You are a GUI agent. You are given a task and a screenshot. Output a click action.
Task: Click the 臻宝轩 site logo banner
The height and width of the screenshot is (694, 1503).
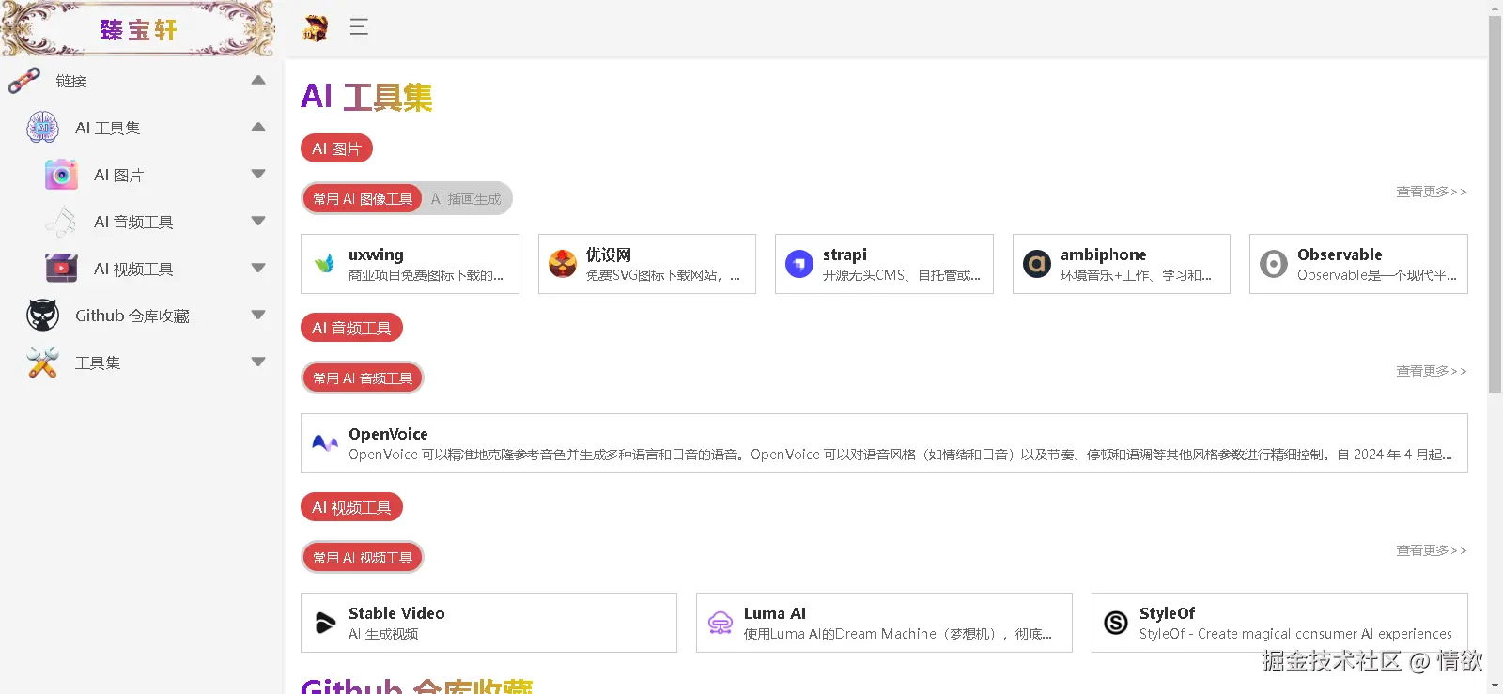tap(138, 29)
